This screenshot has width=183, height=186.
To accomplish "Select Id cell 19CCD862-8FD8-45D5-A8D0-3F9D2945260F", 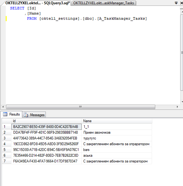I will (x=46, y=144).
